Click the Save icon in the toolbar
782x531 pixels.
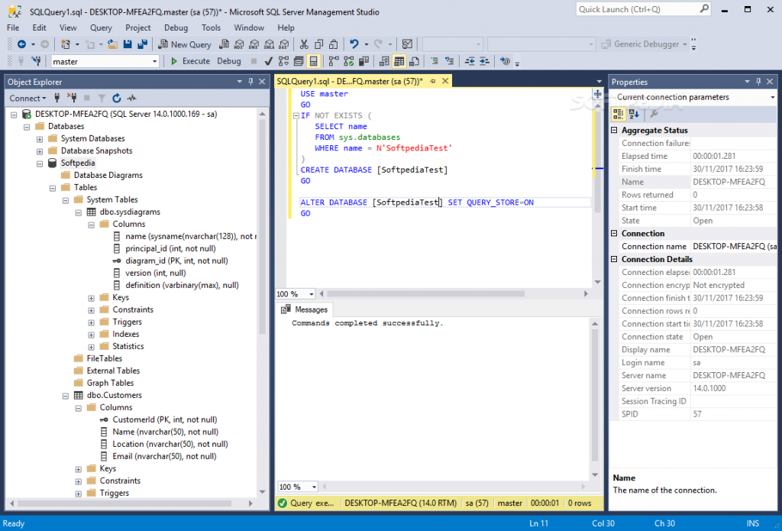click(127, 44)
